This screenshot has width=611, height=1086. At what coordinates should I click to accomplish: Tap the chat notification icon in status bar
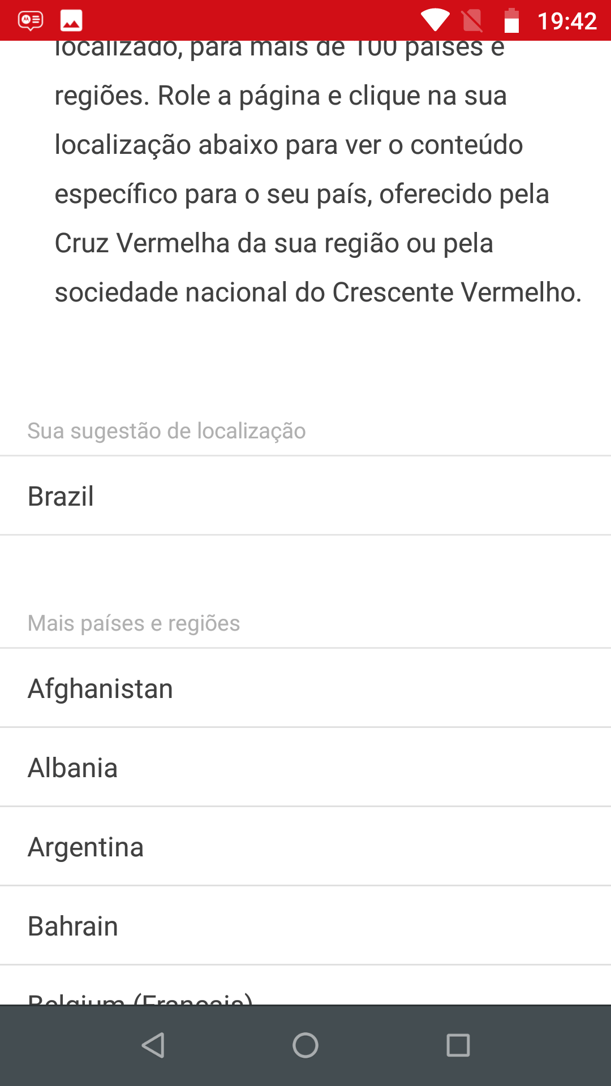click(30, 21)
